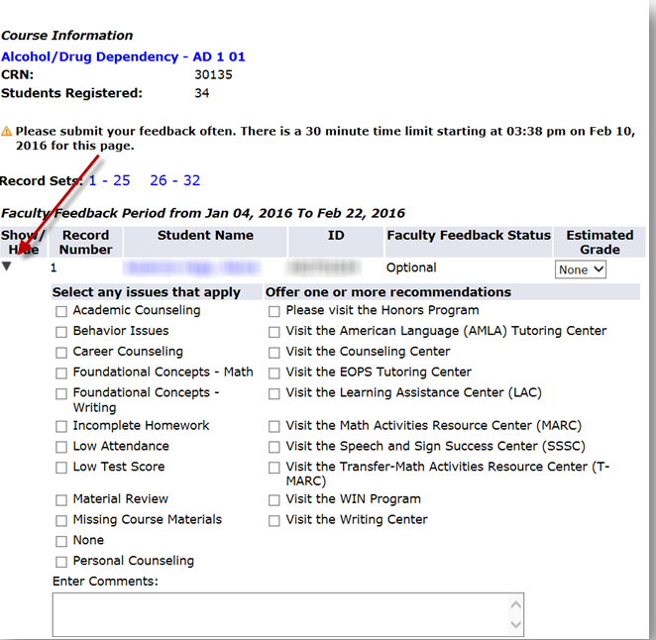The height and width of the screenshot is (640, 656).
Task: Click the warning triangle icon beside the time-limit notice
Action: click(6, 132)
